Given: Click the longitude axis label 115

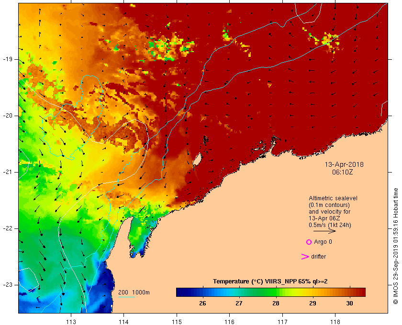Looking at the screenshot, I should click(177, 322).
